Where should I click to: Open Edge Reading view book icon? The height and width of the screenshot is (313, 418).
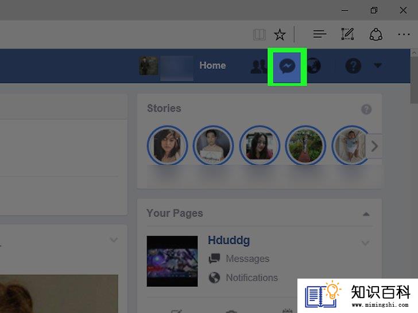click(259, 34)
